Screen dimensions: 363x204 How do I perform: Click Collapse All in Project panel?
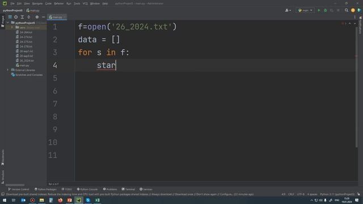point(29,17)
